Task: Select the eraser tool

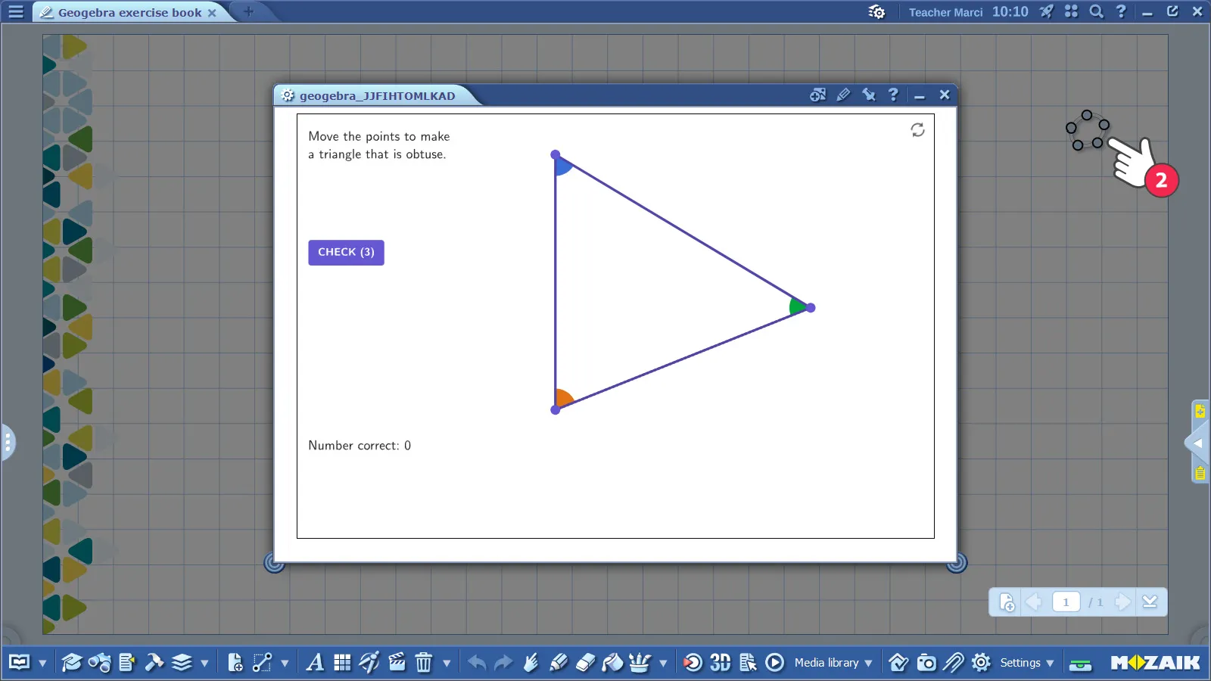Action: pyautogui.click(x=586, y=663)
